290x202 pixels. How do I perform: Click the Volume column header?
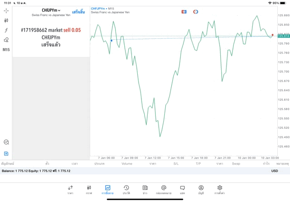pyautogui.click(x=127, y=164)
